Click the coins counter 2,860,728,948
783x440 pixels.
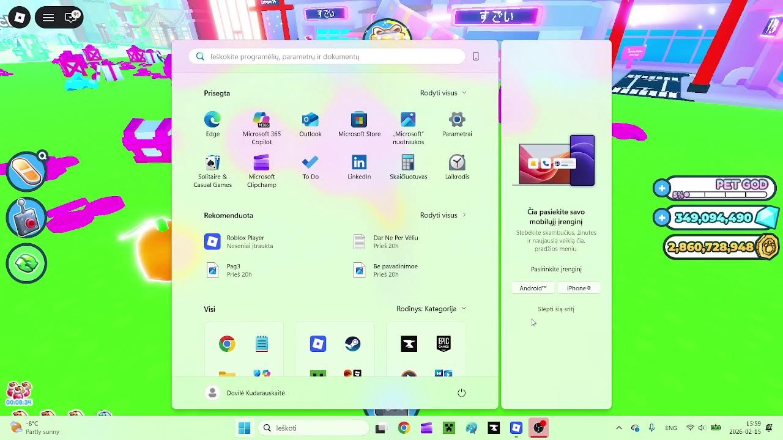[x=721, y=247]
